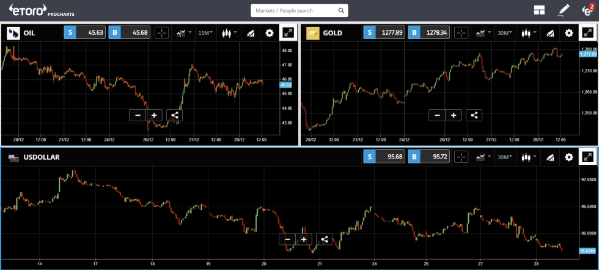This screenshot has height=270, width=599.
Task: Select the OIL instrument title
Action: [x=29, y=33]
